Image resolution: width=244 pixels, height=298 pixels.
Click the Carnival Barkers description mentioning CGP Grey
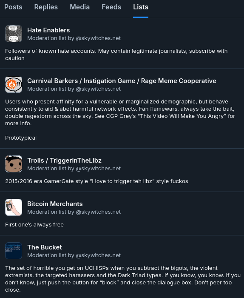pyautogui.click(x=120, y=112)
